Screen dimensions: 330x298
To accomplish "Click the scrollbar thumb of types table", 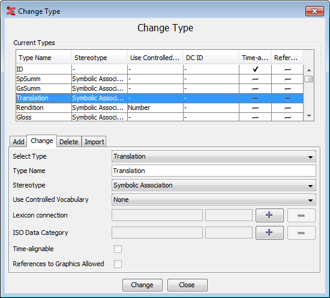I will (x=309, y=79).
